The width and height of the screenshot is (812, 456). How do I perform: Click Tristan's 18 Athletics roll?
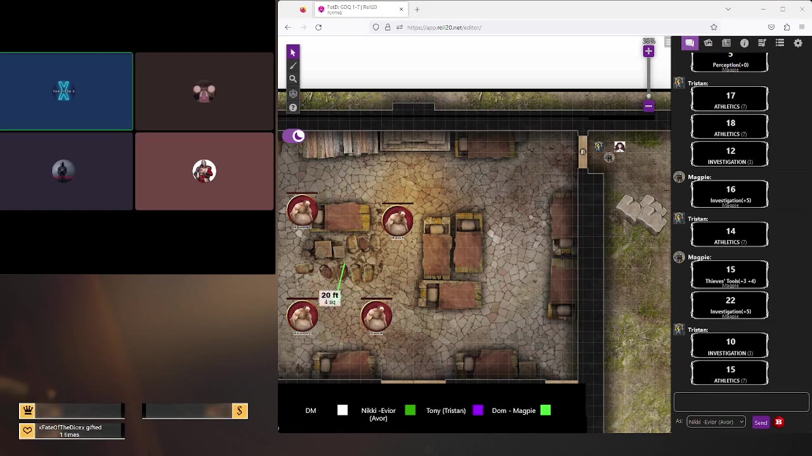730,127
